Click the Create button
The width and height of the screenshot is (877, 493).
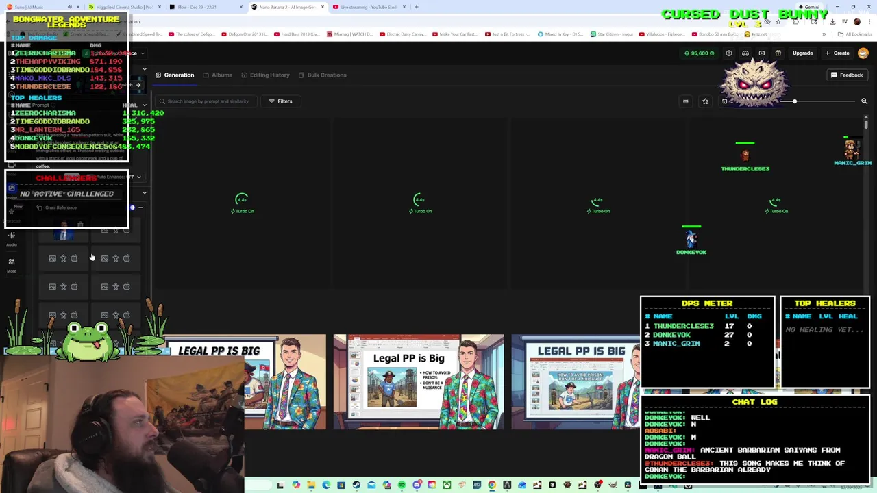[x=837, y=53]
